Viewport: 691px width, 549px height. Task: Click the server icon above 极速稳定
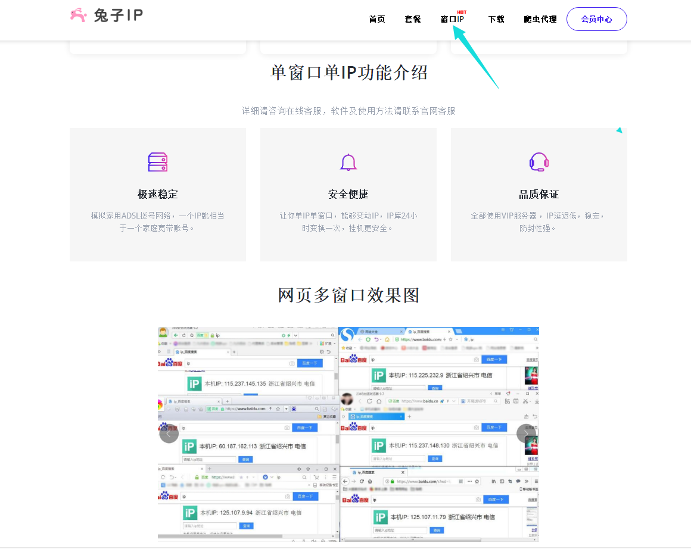pos(157,162)
